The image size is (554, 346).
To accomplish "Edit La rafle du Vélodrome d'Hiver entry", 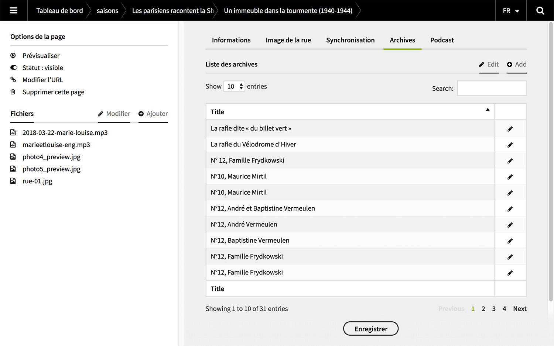I will point(510,145).
